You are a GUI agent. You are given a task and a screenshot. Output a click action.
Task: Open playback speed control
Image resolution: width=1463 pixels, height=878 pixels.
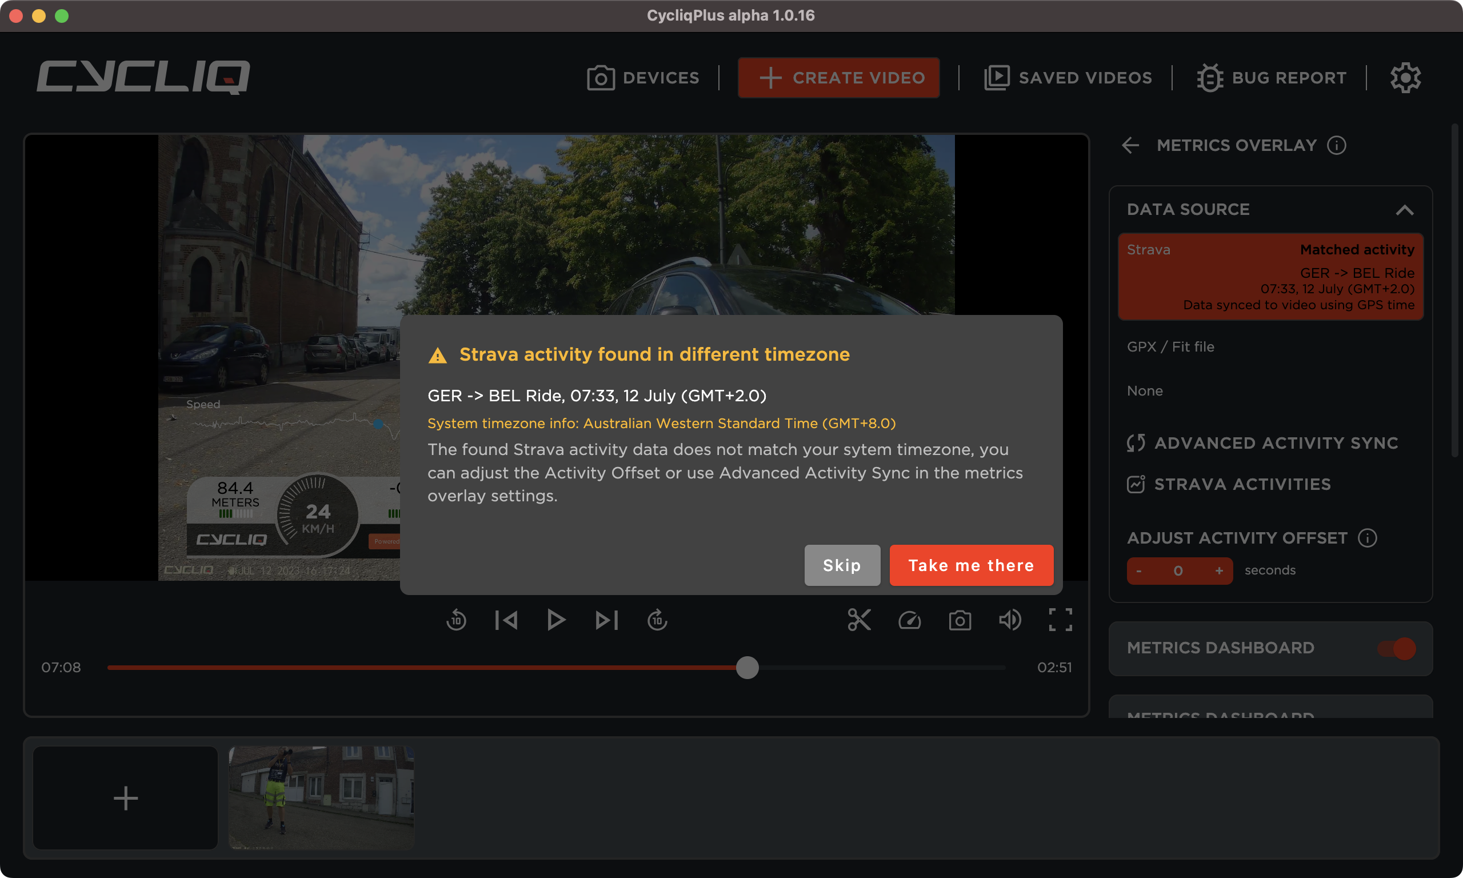click(909, 620)
